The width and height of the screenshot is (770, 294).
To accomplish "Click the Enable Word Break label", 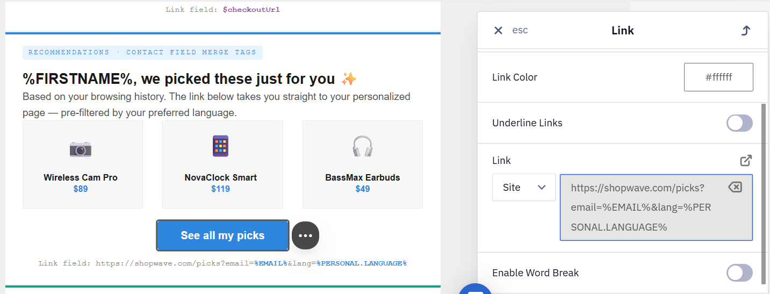I will (536, 273).
